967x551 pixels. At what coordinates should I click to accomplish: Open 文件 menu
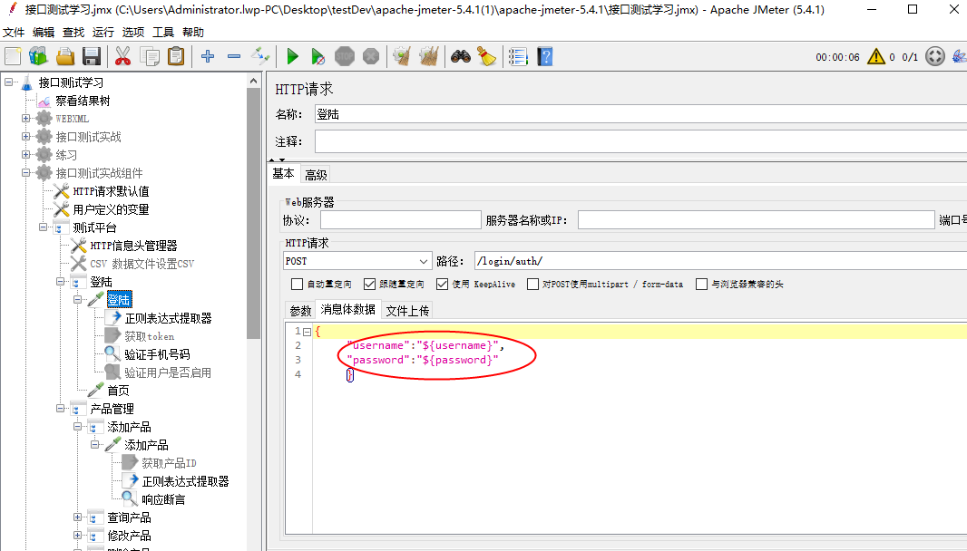[14, 32]
